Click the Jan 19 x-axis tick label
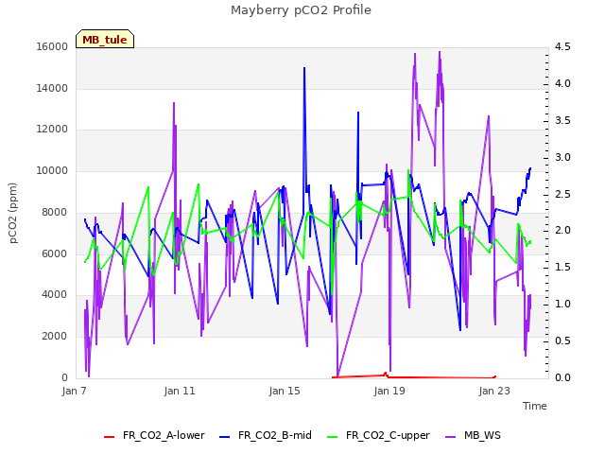Image resolution: width=605 pixels, height=454 pixels. pos(389,391)
